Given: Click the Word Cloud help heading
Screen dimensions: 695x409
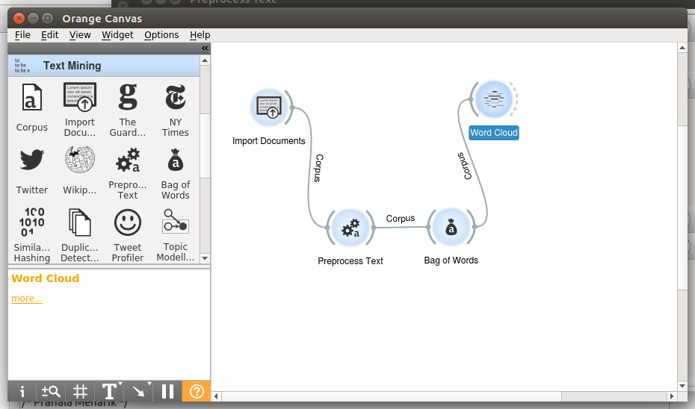Looking at the screenshot, I should coord(45,278).
